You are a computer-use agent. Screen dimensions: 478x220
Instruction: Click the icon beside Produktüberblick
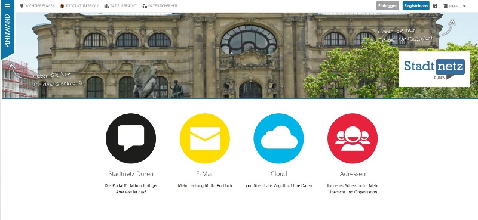click(x=62, y=6)
